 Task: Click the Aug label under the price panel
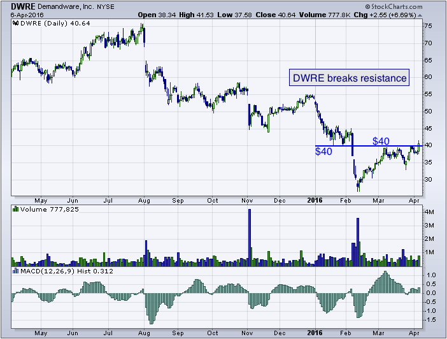click(x=144, y=201)
